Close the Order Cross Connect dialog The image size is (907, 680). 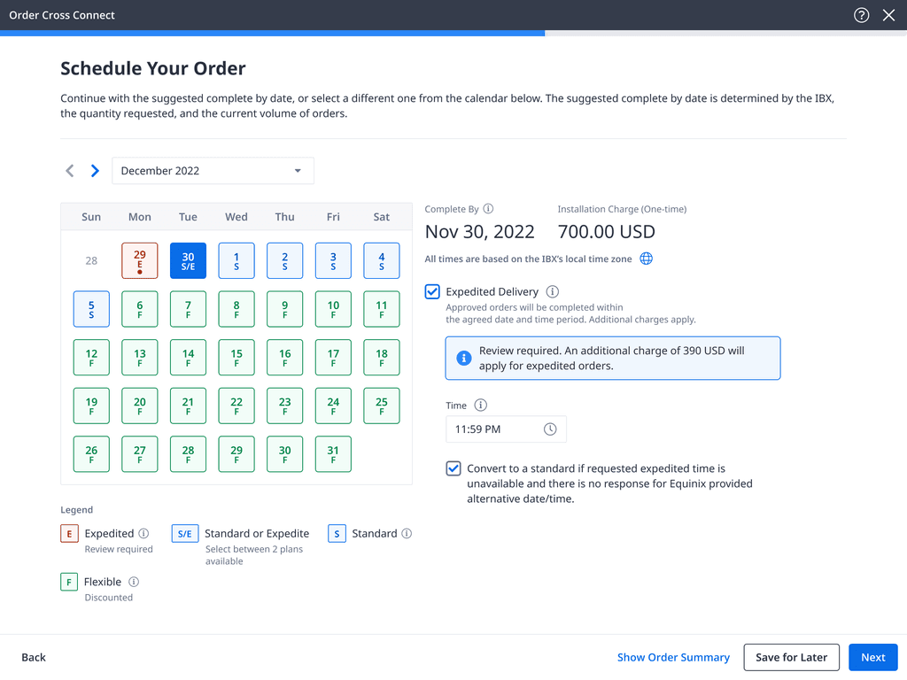click(889, 15)
